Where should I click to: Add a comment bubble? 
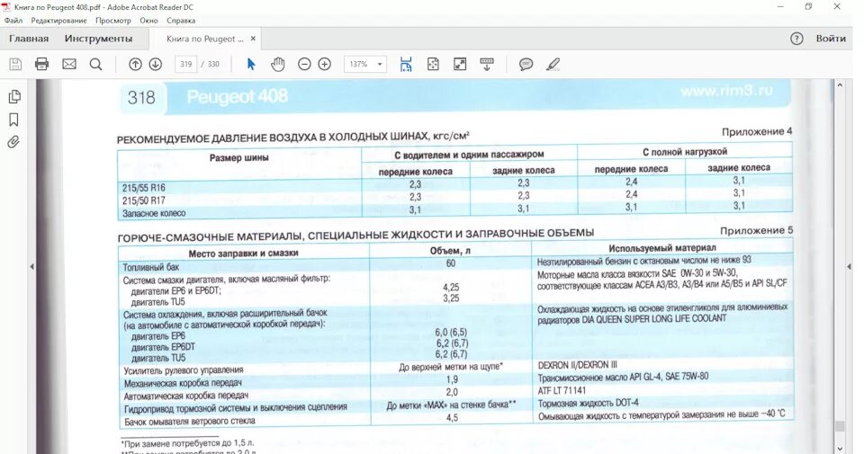526,65
